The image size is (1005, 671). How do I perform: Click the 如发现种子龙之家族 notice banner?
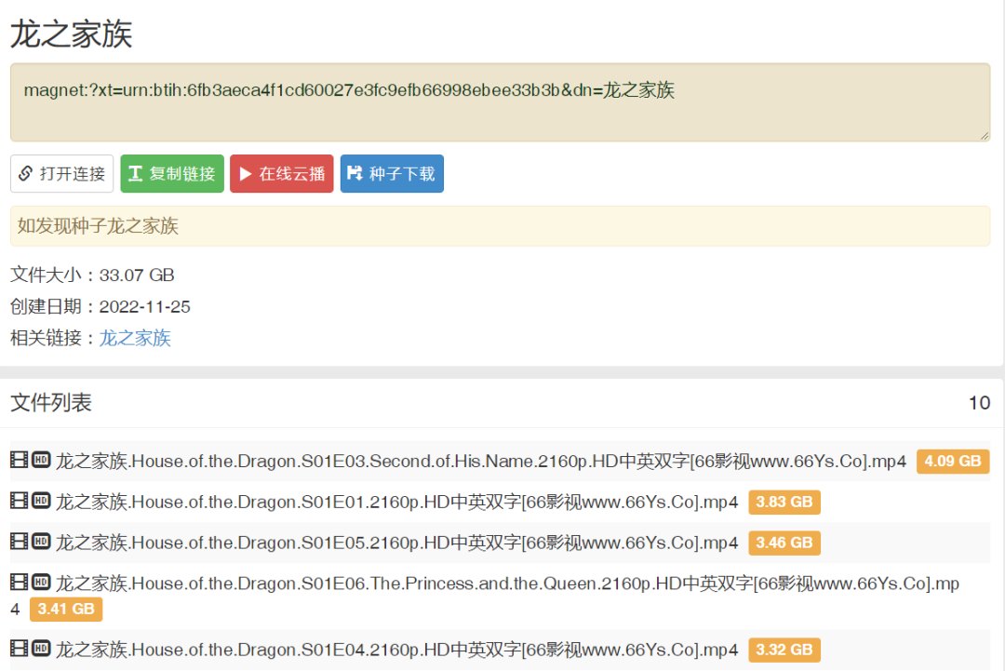(x=500, y=225)
